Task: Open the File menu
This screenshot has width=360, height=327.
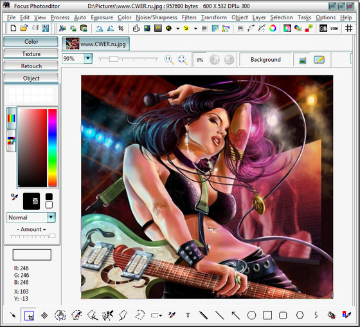Action: [12, 17]
